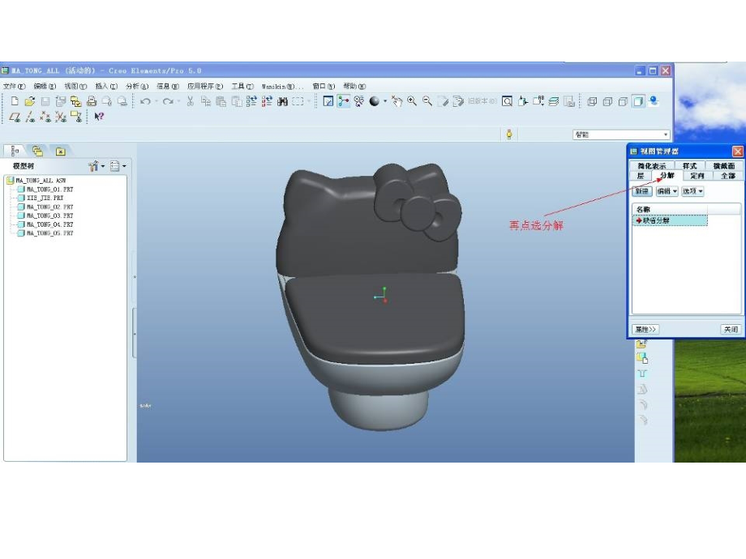
Task: Toggle datum planes display icon
Action: tap(15, 117)
